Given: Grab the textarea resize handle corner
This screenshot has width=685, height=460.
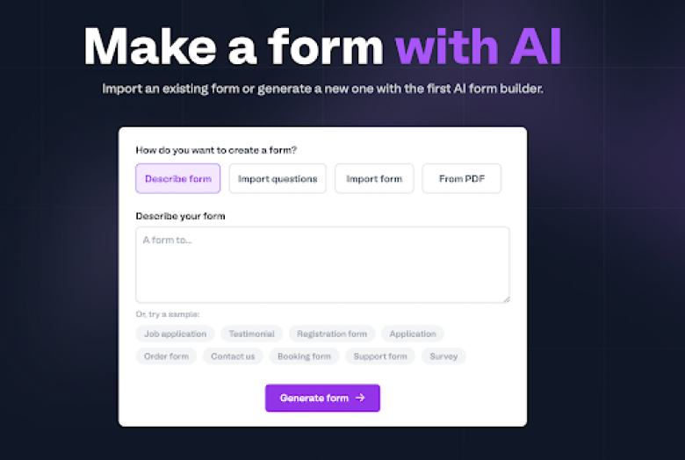Looking at the screenshot, I should pos(507,299).
